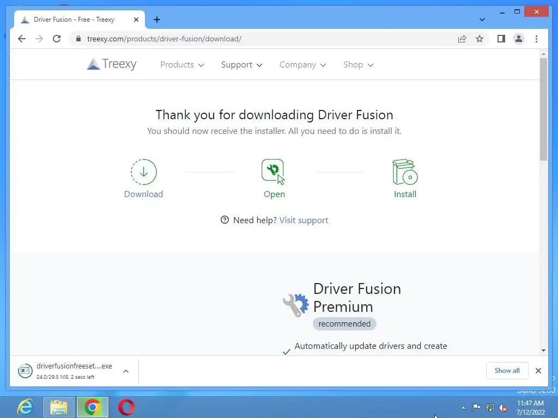Screen dimensions: 558x418
Task: Click the muted volume tray icon
Action: (x=503, y=408)
